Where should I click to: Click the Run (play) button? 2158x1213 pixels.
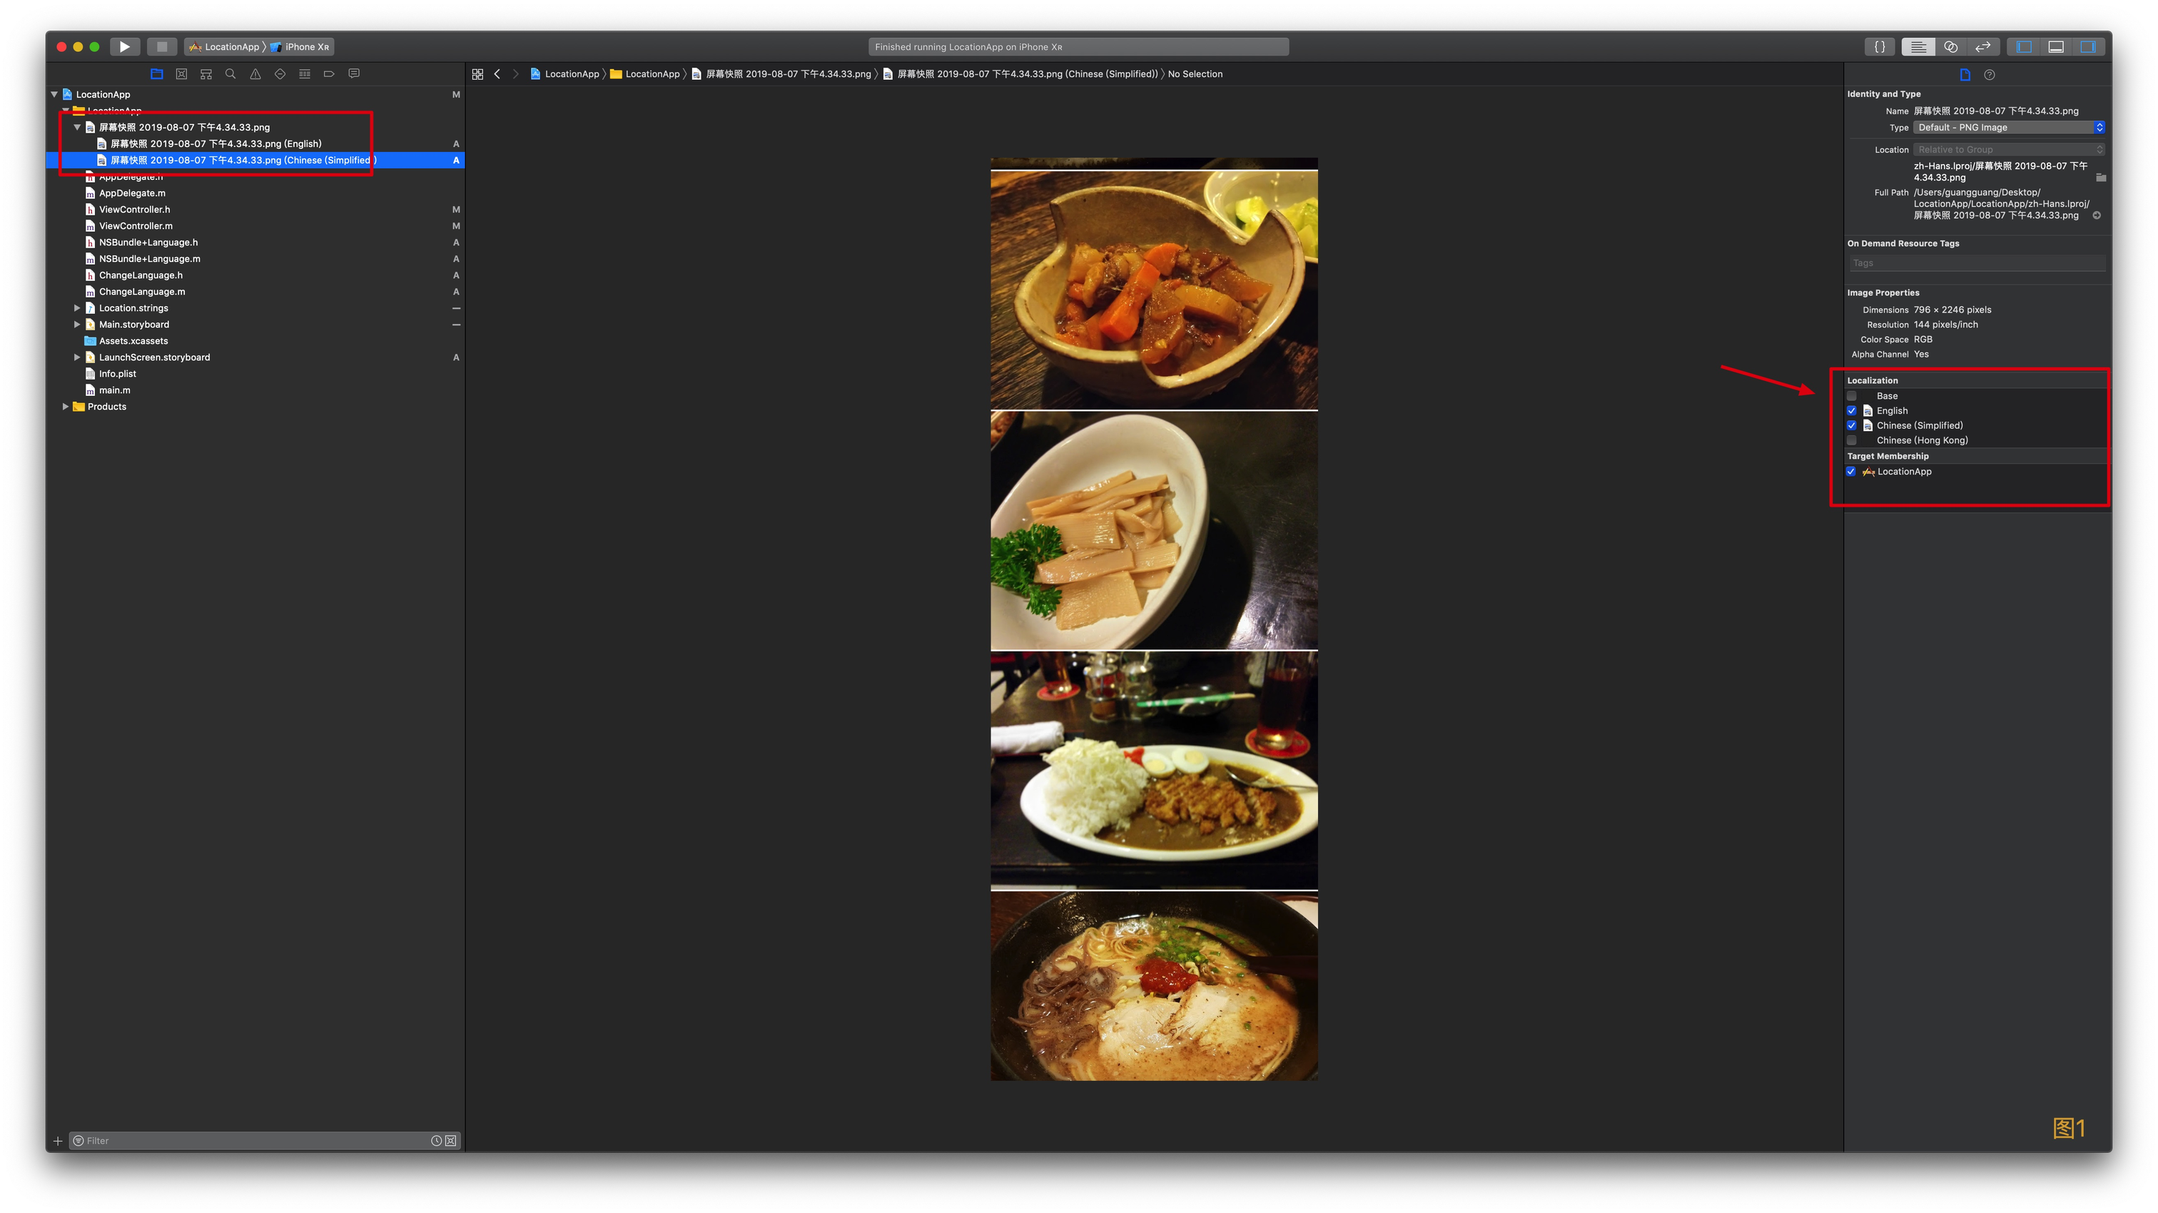tap(124, 47)
